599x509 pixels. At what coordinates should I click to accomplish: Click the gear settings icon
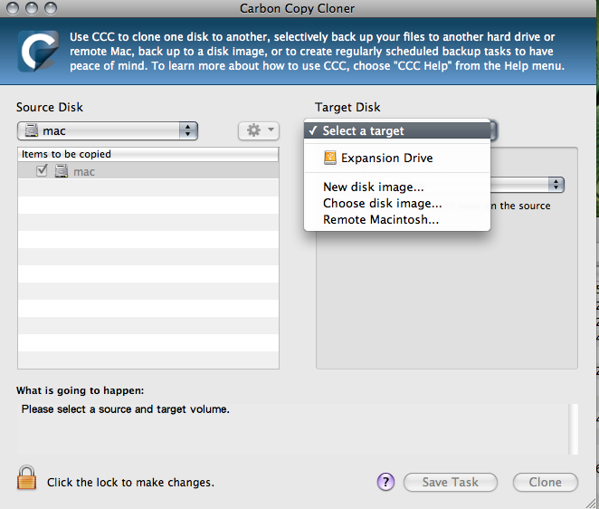253,130
